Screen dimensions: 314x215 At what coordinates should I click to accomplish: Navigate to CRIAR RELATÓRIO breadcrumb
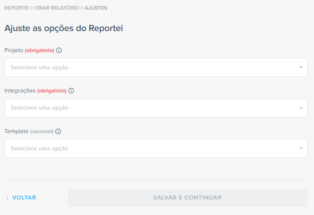tap(56, 8)
